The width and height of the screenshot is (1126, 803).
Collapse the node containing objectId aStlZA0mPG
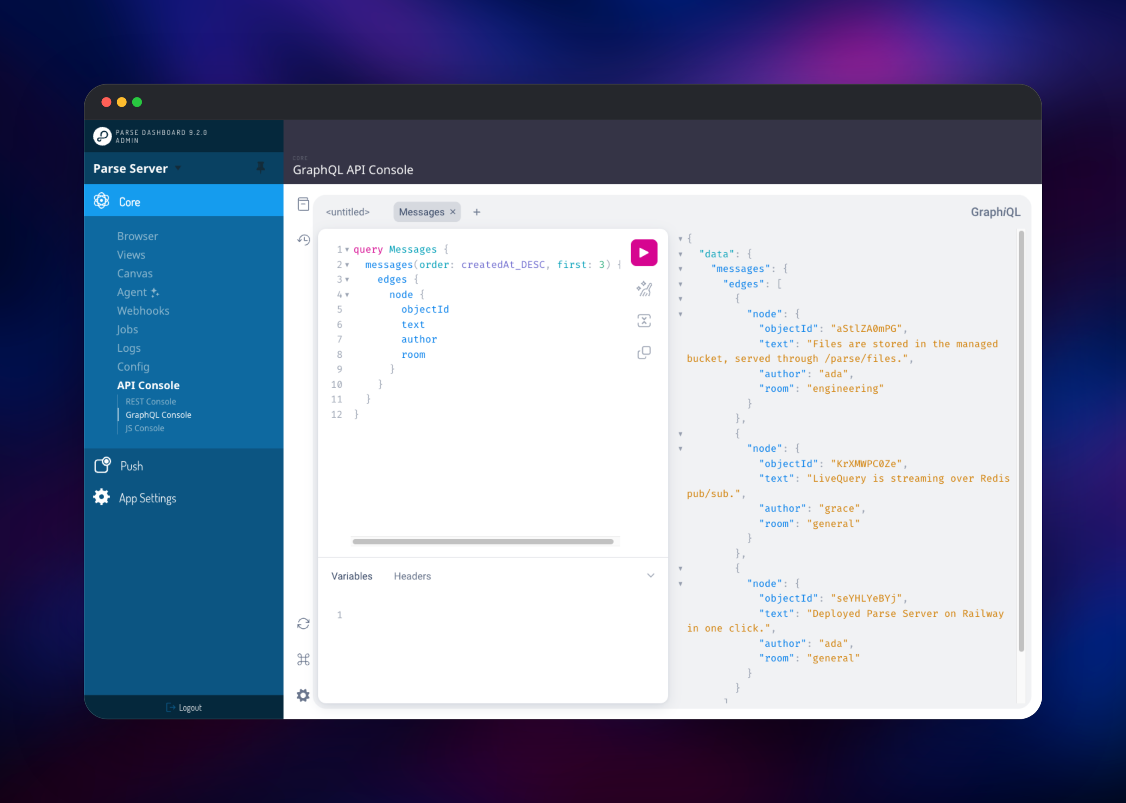680,314
